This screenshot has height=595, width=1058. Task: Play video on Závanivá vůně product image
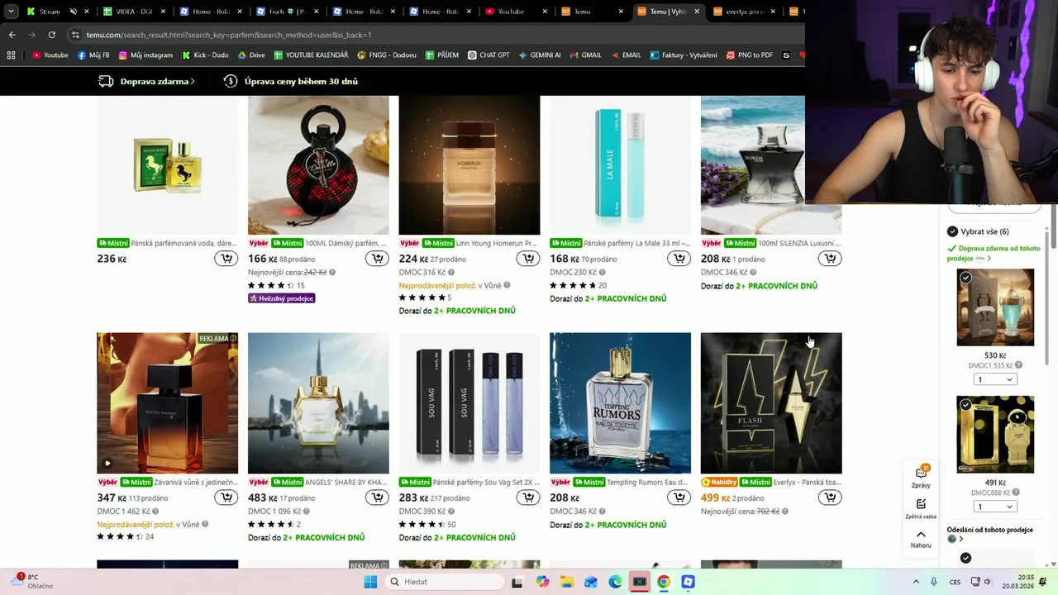(107, 463)
